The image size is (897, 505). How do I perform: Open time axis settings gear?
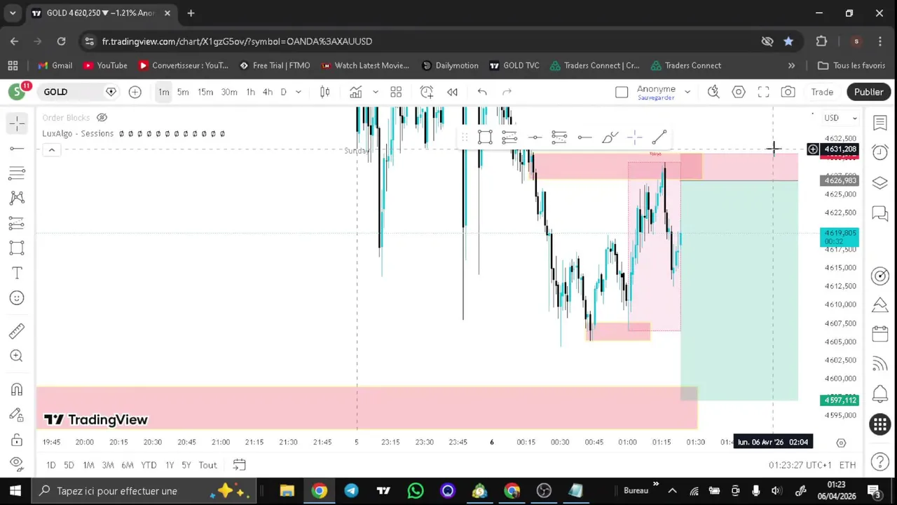point(841,443)
